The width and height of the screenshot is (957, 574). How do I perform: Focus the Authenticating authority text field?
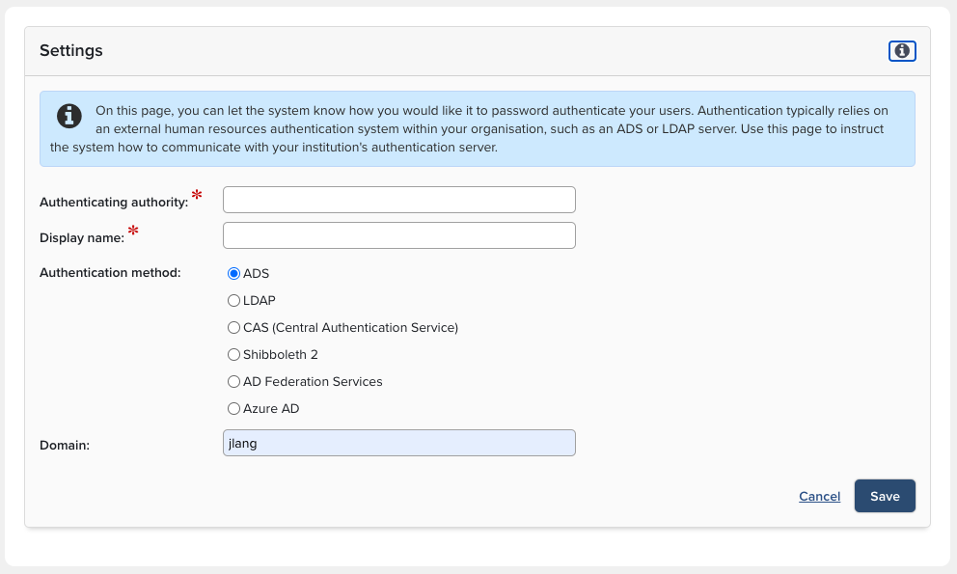click(398, 200)
